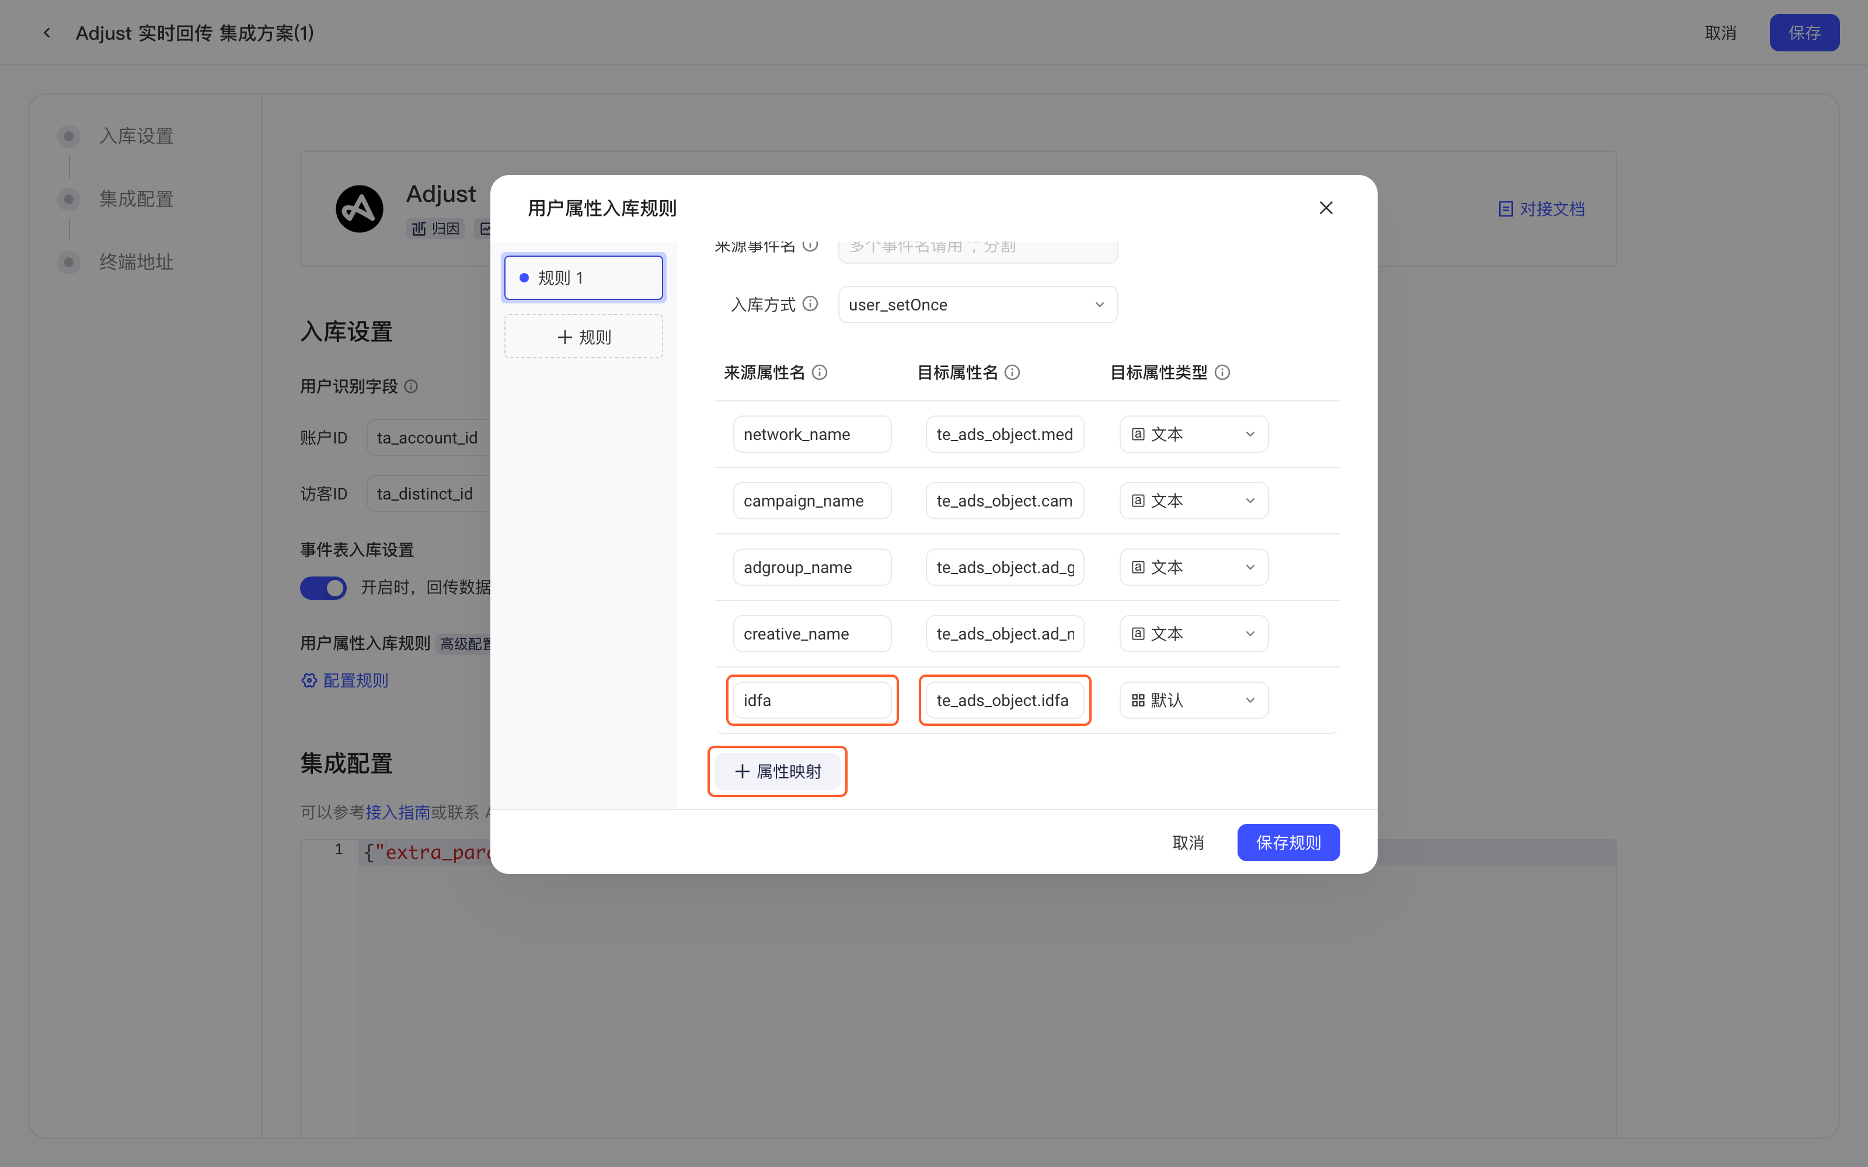Click the network_name source field
1868x1167 pixels.
[812, 434]
